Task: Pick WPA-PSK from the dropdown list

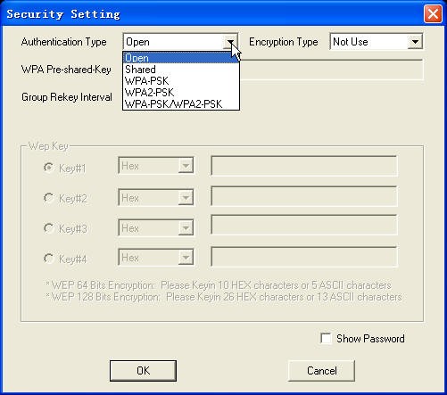Action: pyautogui.click(x=181, y=81)
